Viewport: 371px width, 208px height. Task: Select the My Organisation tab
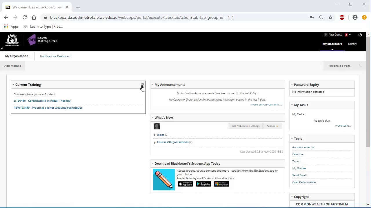pos(17,56)
